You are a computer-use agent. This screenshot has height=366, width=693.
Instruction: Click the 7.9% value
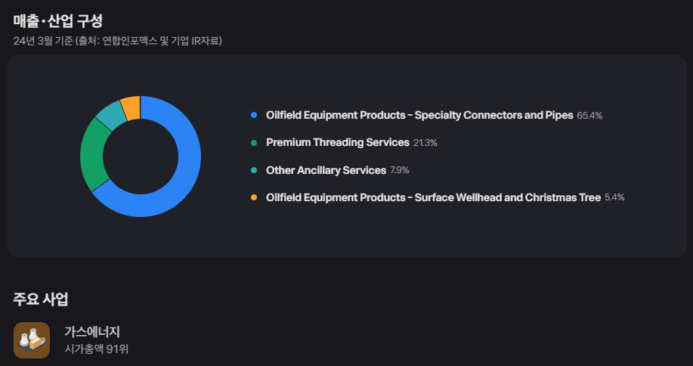point(400,171)
